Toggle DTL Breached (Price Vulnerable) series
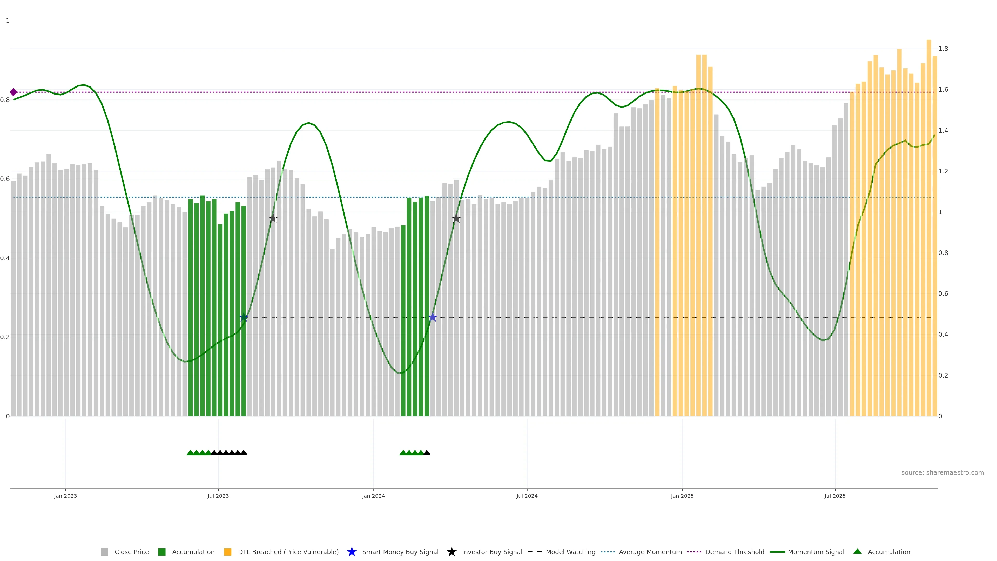The height and width of the screenshot is (561, 997). point(288,552)
